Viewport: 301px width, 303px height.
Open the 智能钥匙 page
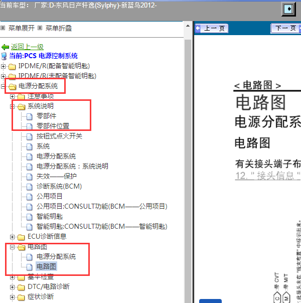[50, 217]
